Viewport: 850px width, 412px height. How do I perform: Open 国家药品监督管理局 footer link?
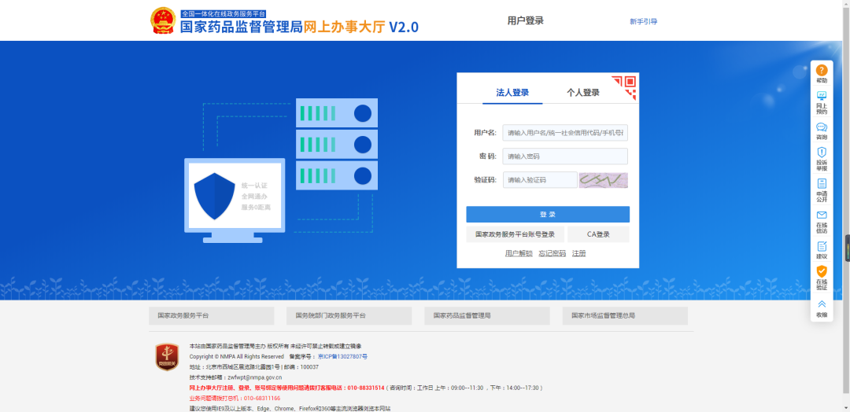(487, 315)
